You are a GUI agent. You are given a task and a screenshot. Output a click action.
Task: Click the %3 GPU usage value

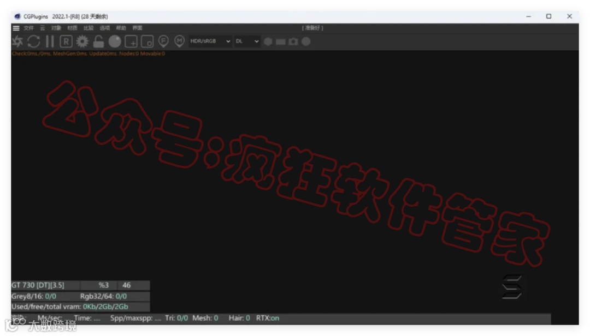click(103, 285)
